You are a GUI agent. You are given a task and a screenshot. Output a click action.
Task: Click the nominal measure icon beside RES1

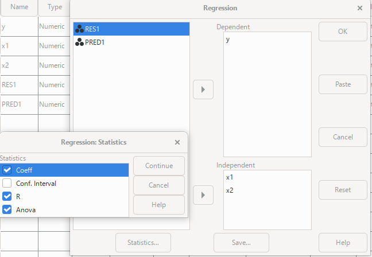coord(79,29)
